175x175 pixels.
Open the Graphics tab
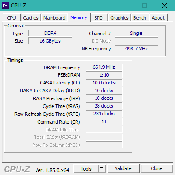[x=119, y=18]
